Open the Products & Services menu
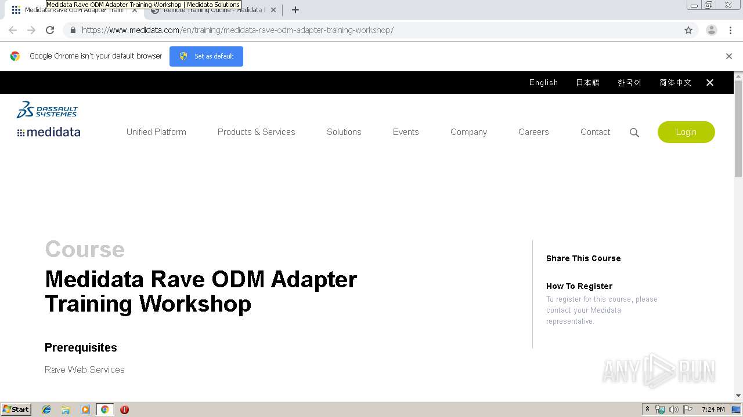The height and width of the screenshot is (417, 743). [x=256, y=132]
